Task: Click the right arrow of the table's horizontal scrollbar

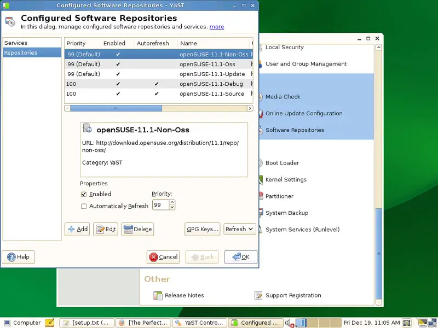Action: (250, 108)
